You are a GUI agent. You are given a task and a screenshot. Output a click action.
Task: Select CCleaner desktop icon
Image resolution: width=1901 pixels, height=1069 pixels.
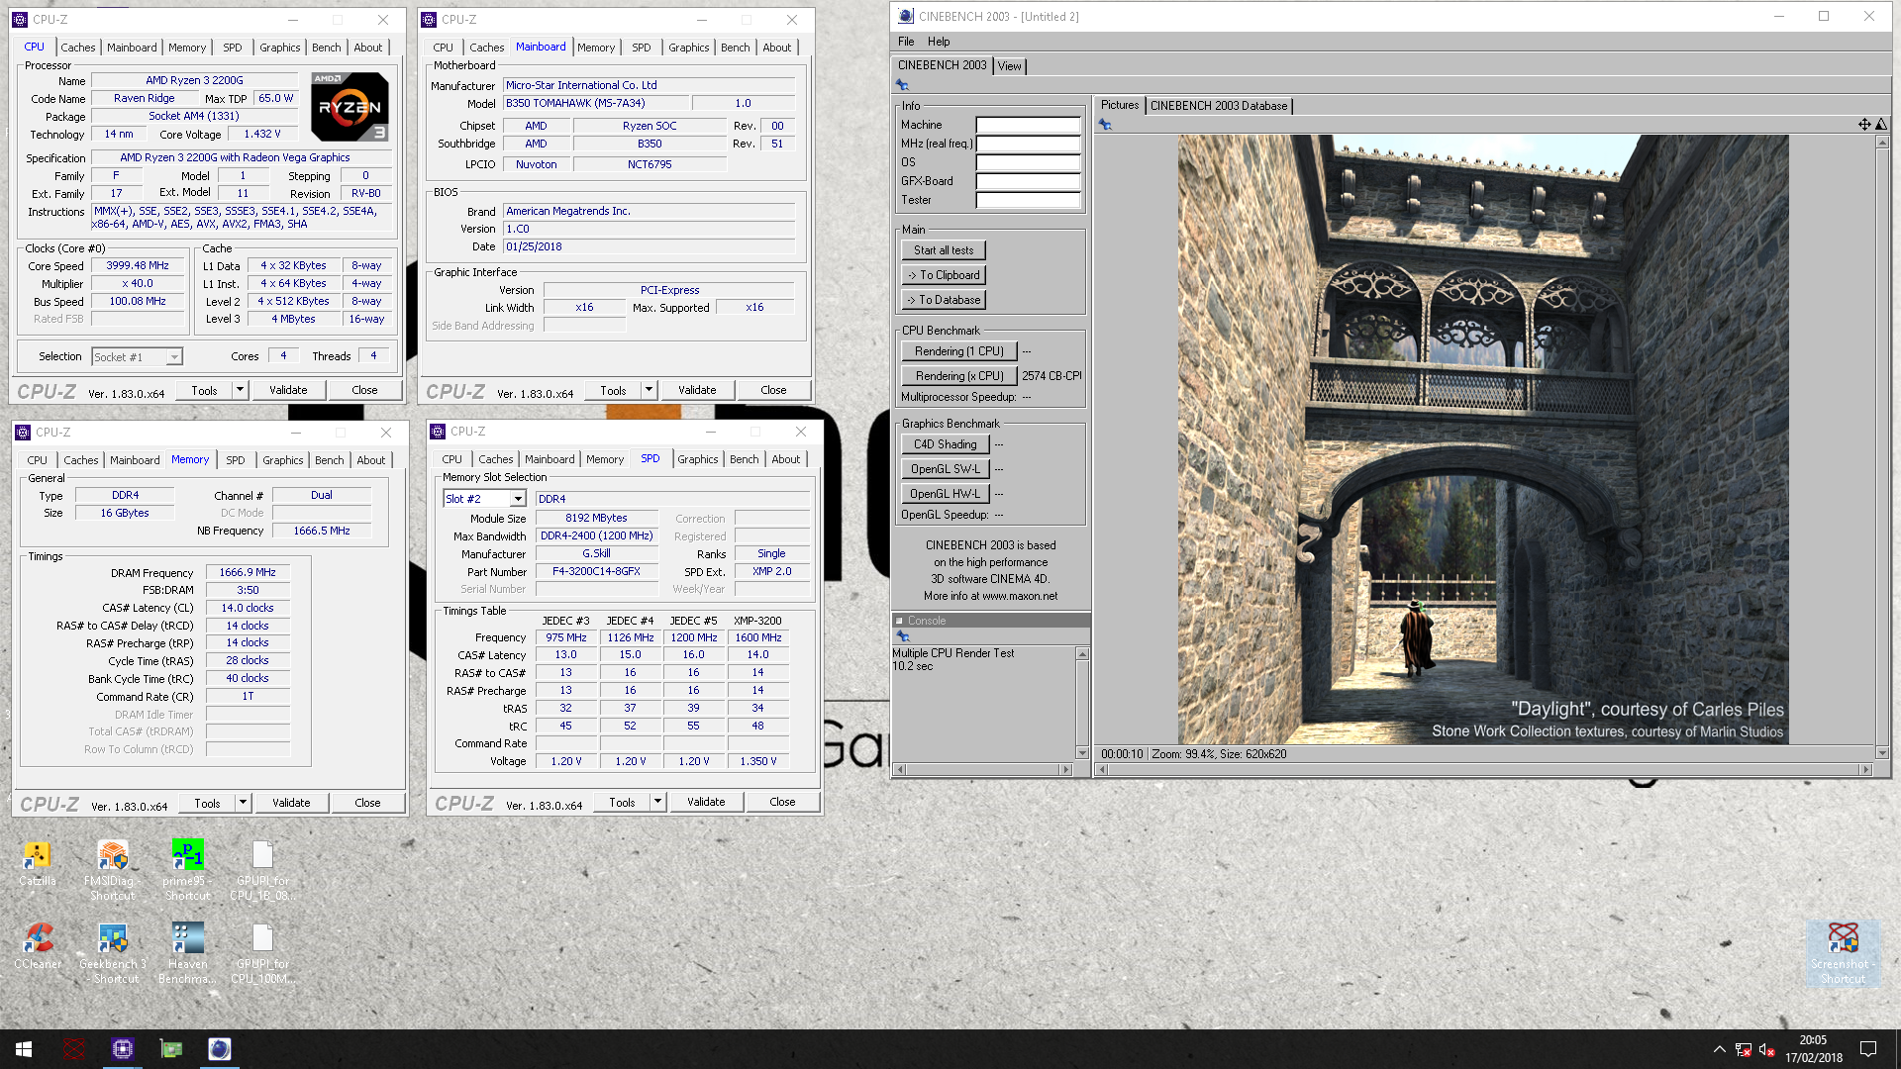click(38, 946)
